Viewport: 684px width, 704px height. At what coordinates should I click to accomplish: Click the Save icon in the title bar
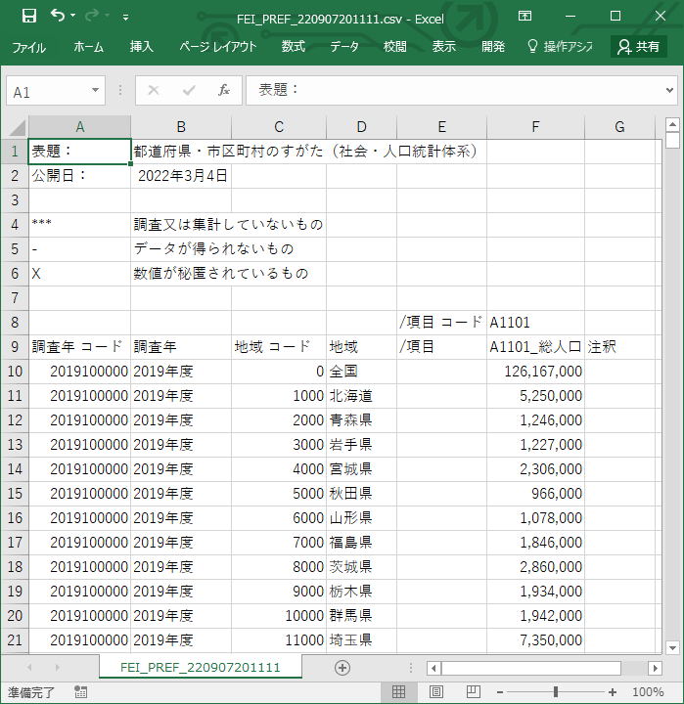pos(28,16)
